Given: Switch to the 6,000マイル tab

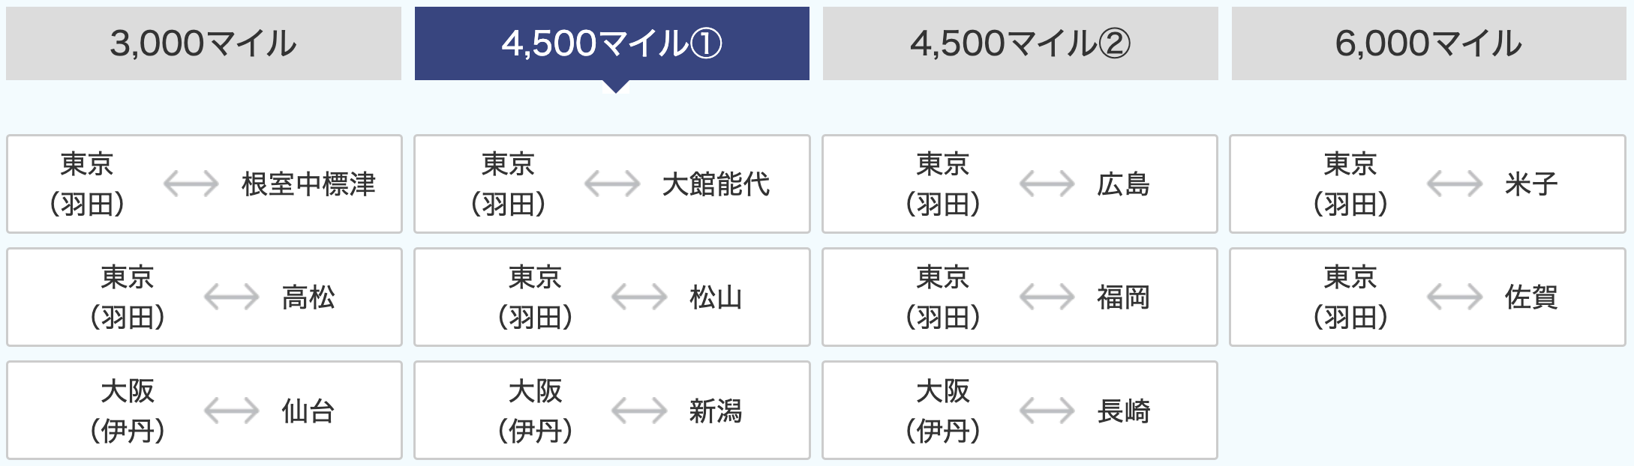Looking at the screenshot, I should click(x=1429, y=43).
